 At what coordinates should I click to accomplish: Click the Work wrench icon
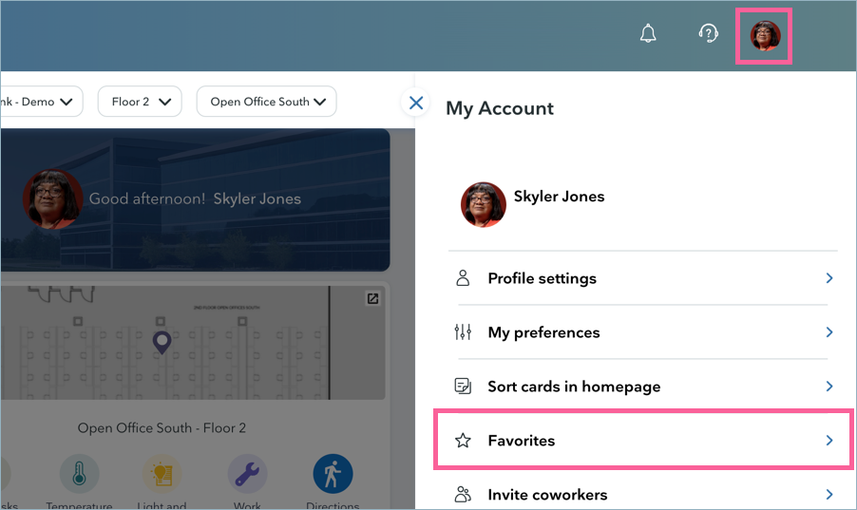248,473
